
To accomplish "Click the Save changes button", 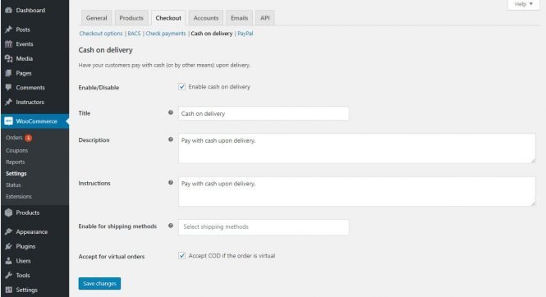I will (99, 283).
